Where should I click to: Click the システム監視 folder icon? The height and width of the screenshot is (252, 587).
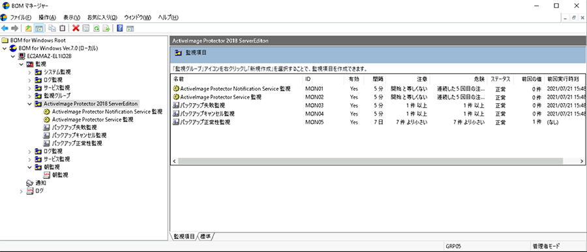[x=38, y=72]
